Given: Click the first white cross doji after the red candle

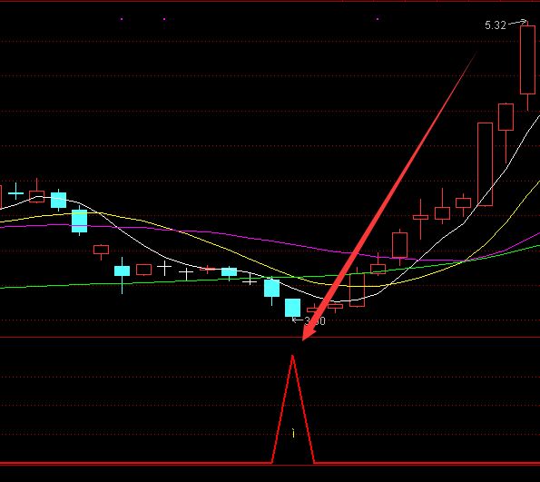Looking at the screenshot, I should click(x=164, y=268).
